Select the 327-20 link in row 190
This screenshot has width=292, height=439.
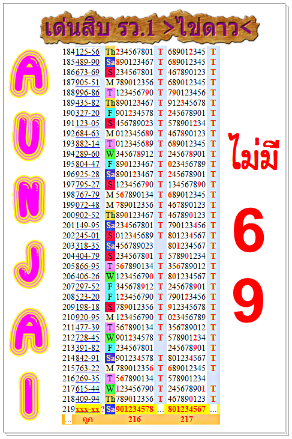coord(88,113)
